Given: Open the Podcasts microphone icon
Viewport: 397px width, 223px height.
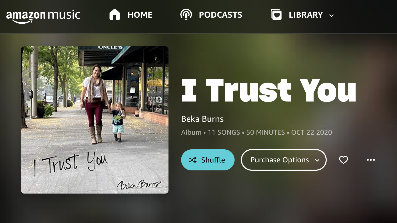Looking at the screenshot, I should 186,14.
